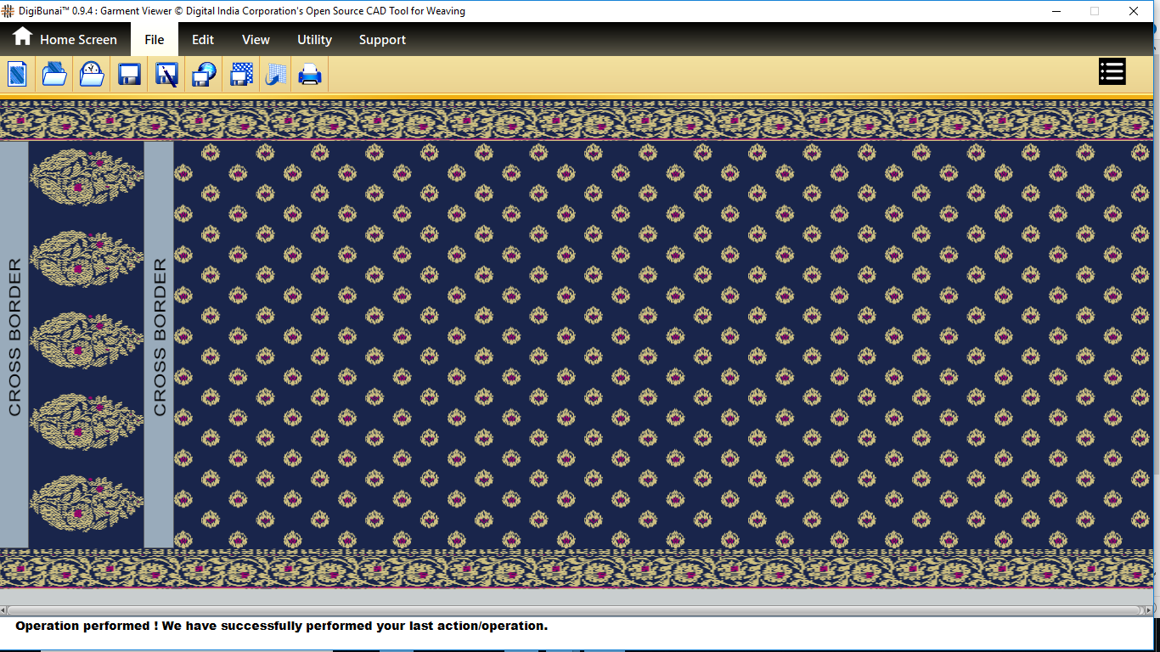Open the View menu
The width and height of the screenshot is (1160, 652).
256,40
